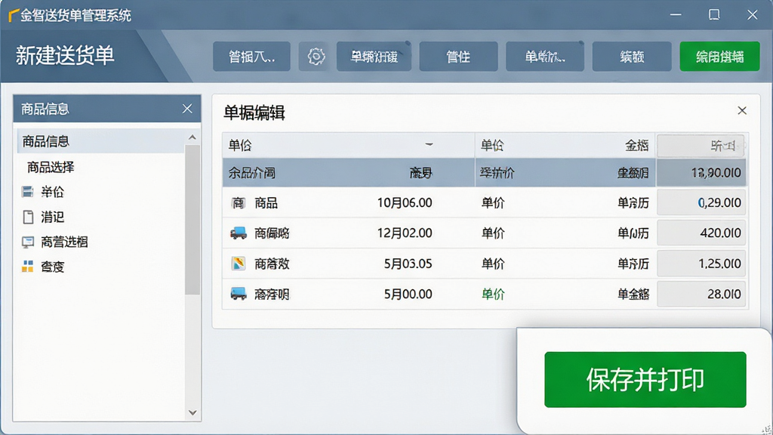Click the monitor icon in the sidebar list
The image size is (773, 435).
point(28,242)
